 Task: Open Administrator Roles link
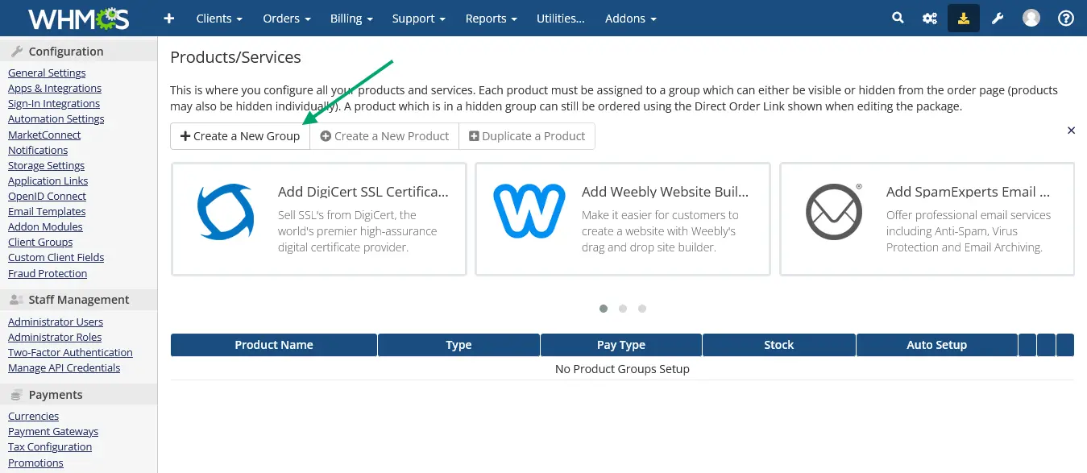55,337
